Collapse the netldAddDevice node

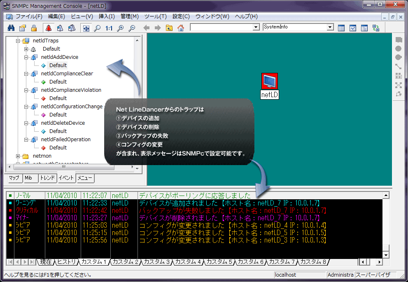pos(26,57)
